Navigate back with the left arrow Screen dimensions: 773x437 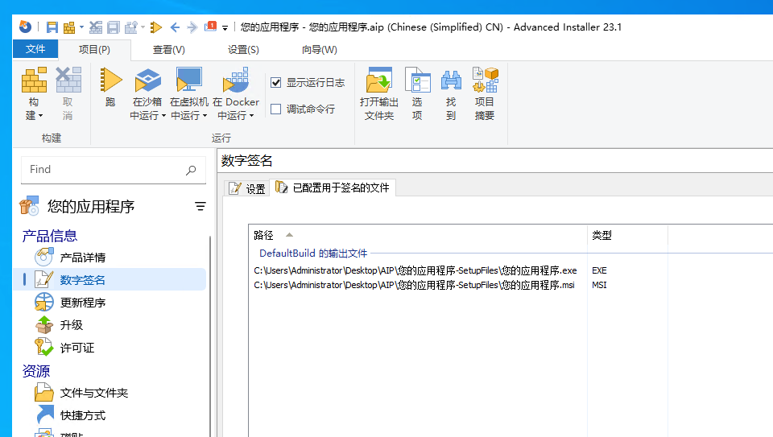(175, 27)
